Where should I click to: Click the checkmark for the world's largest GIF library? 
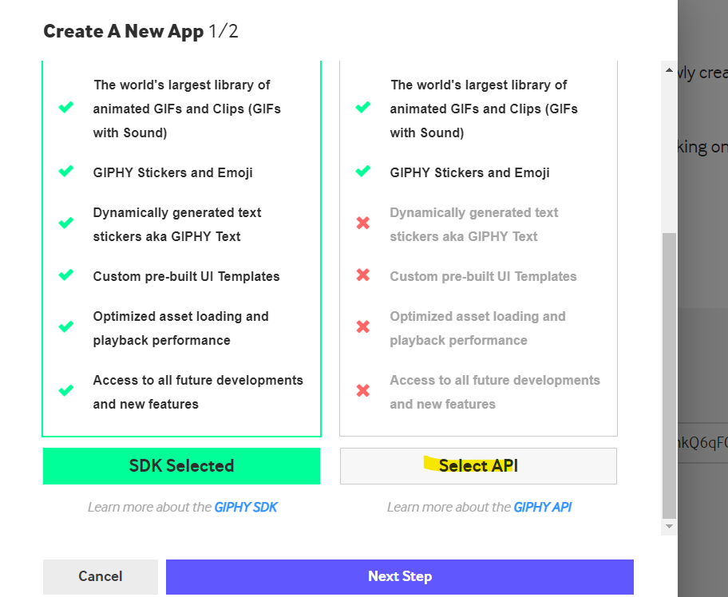[x=66, y=107]
